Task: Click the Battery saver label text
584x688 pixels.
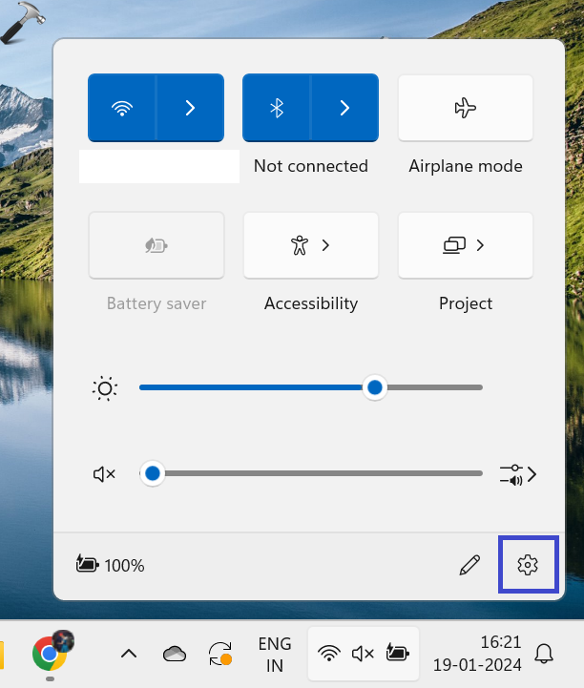Action: 156,303
